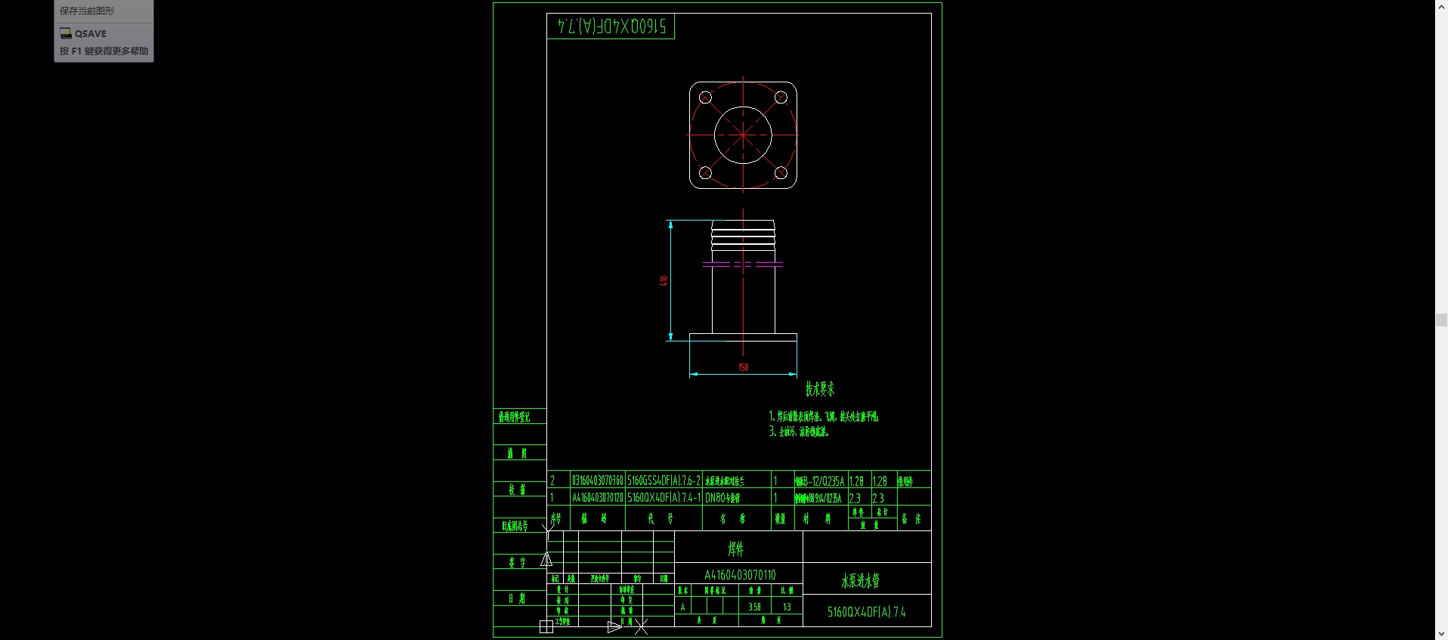Select the 焊件 label in title block
1448x640 pixels.
click(x=735, y=549)
